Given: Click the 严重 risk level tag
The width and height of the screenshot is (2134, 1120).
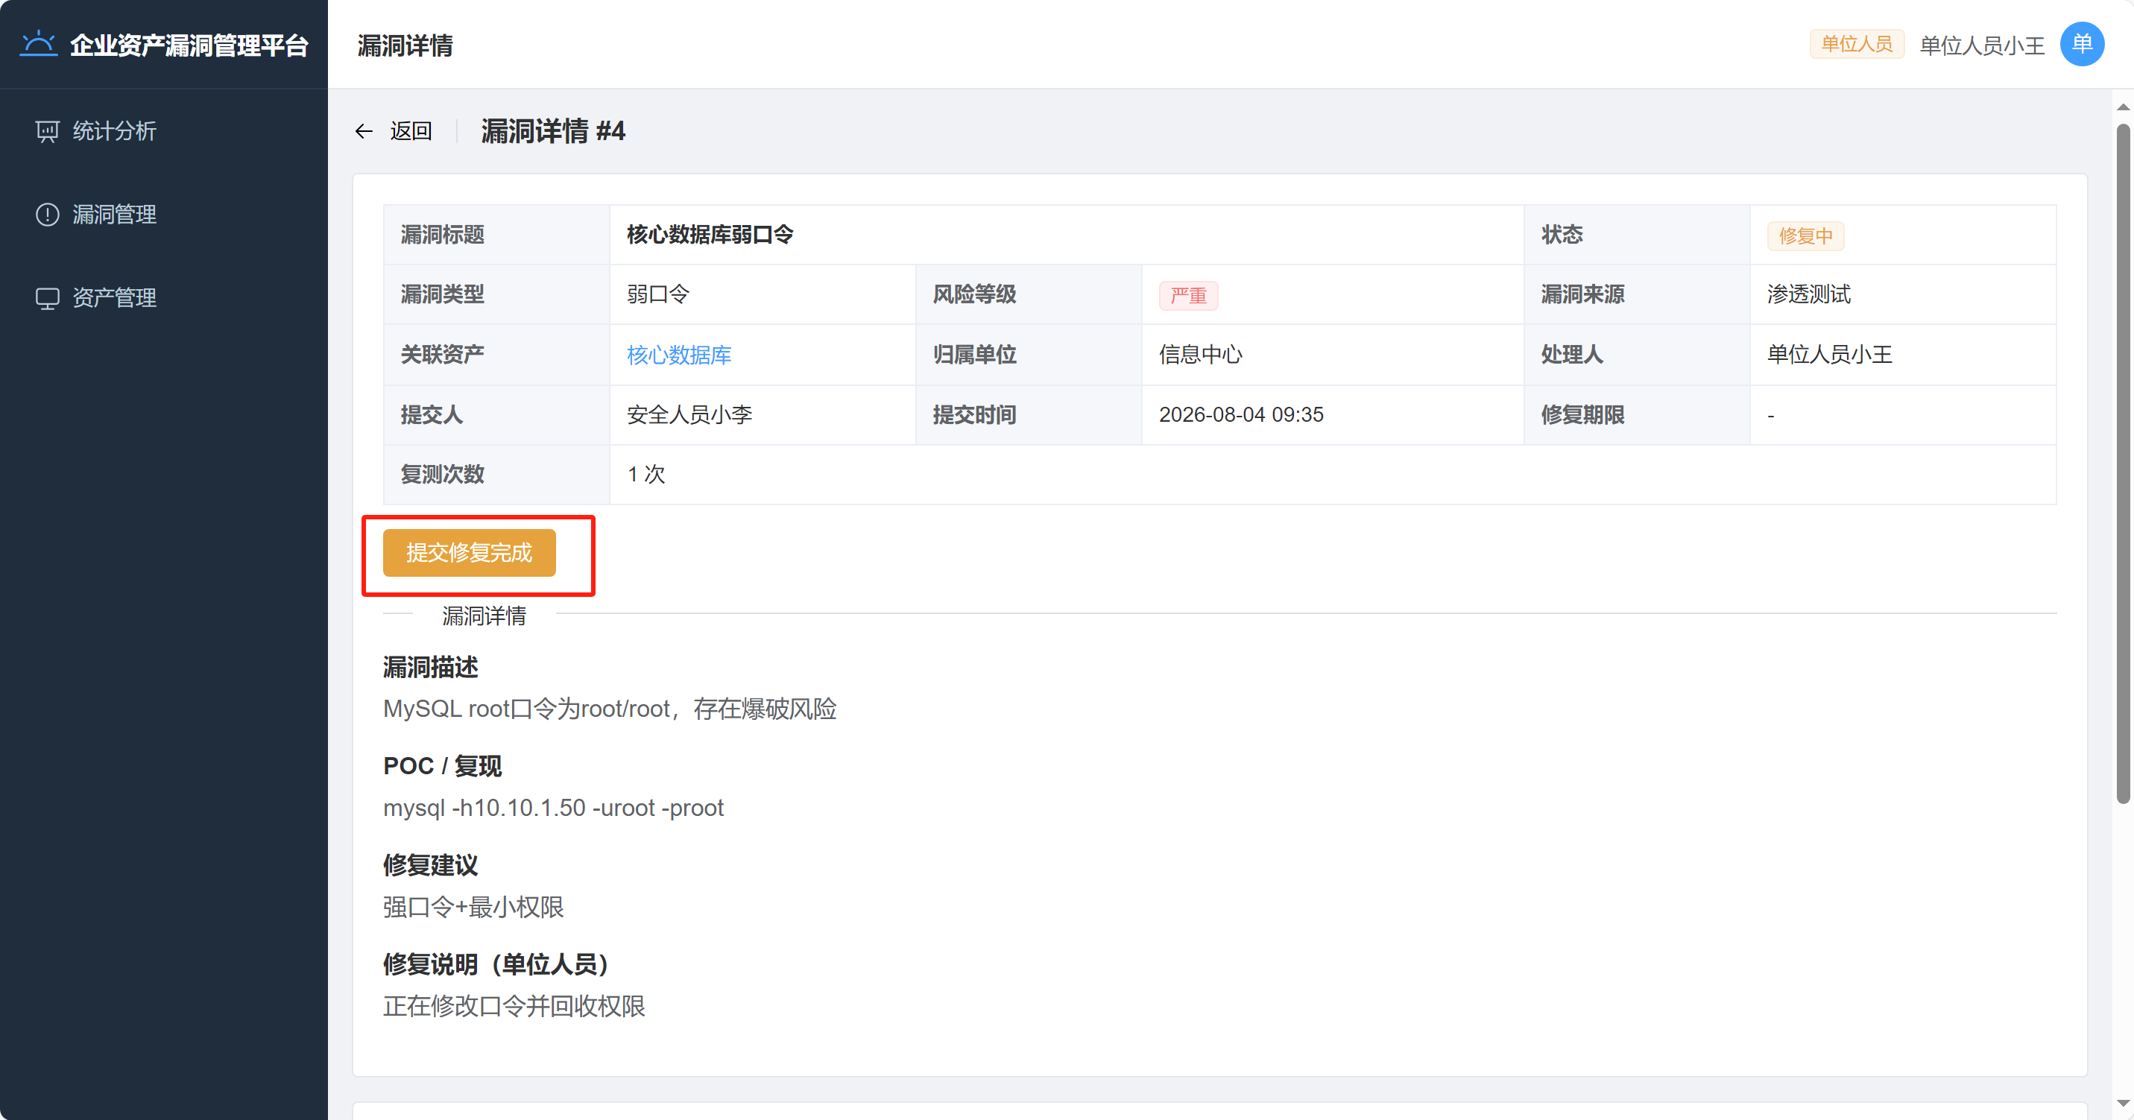Looking at the screenshot, I should (1188, 296).
